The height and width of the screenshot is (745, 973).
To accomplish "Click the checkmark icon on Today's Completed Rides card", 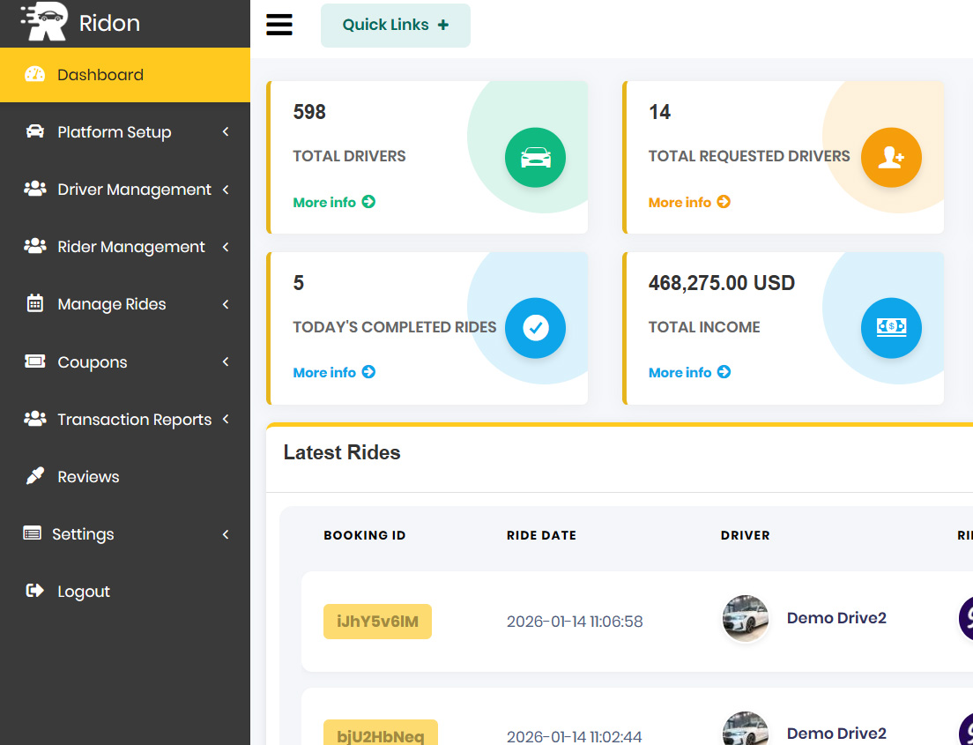I will pos(535,328).
